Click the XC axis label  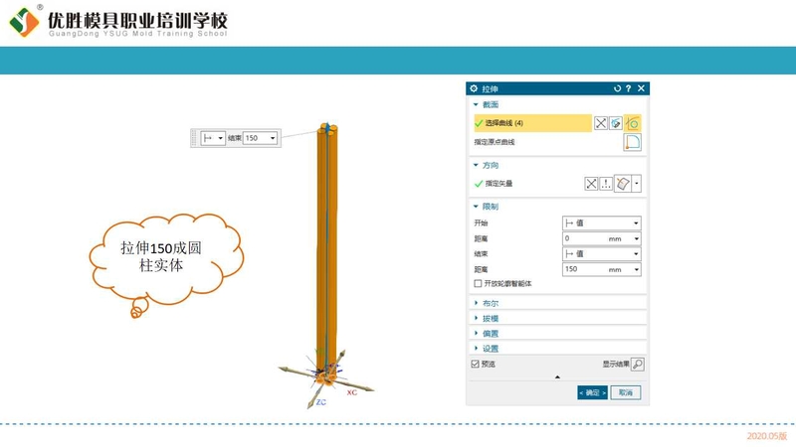pyautogui.click(x=352, y=392)
